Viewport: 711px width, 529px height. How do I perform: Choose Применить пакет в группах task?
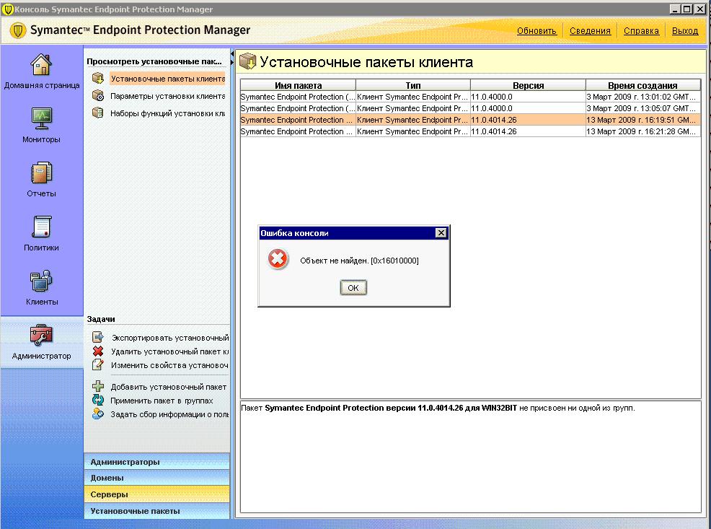click(x=162, y=401)
